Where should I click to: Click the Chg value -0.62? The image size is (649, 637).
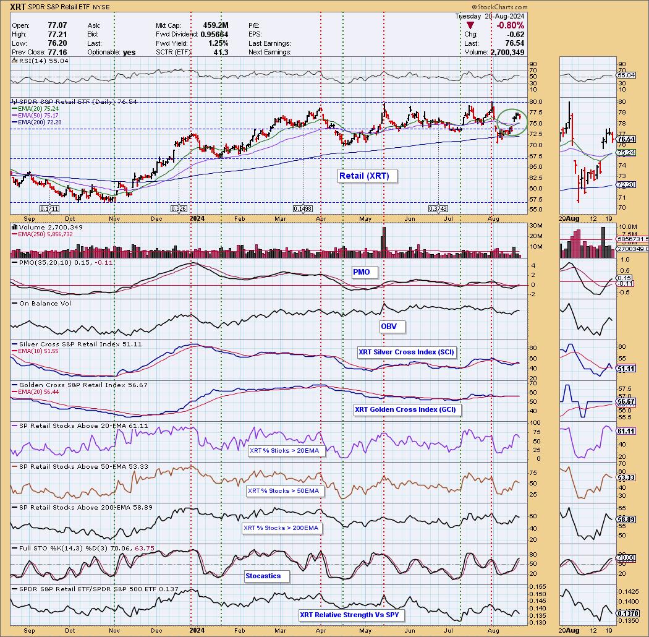[x=515, y=35]
